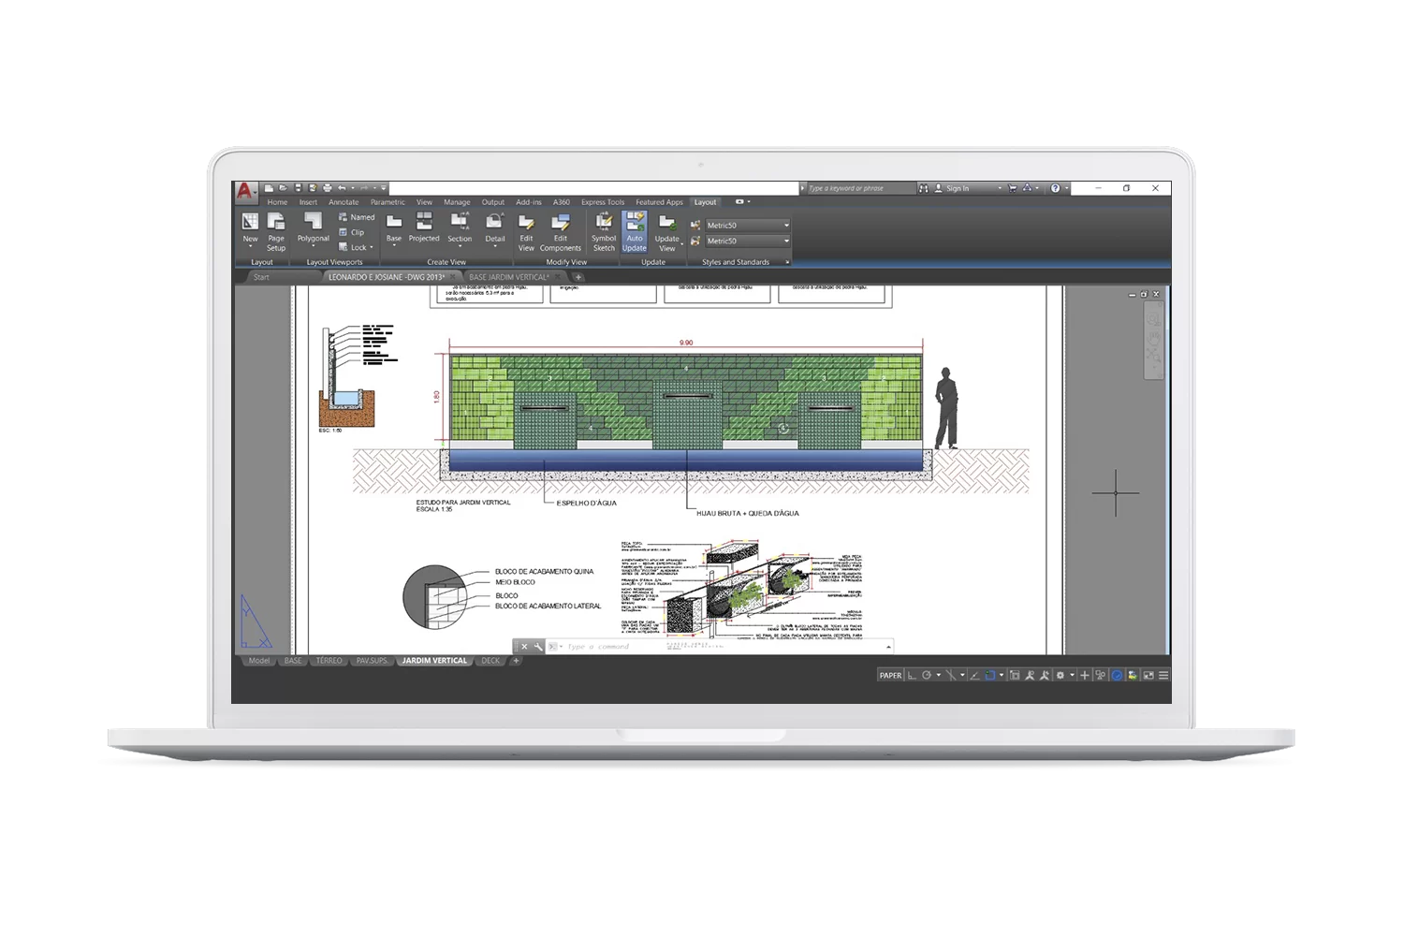This screenshot has height=936, width=1404.
Task: Add a new layout with plus button
Action: (516, 661)
